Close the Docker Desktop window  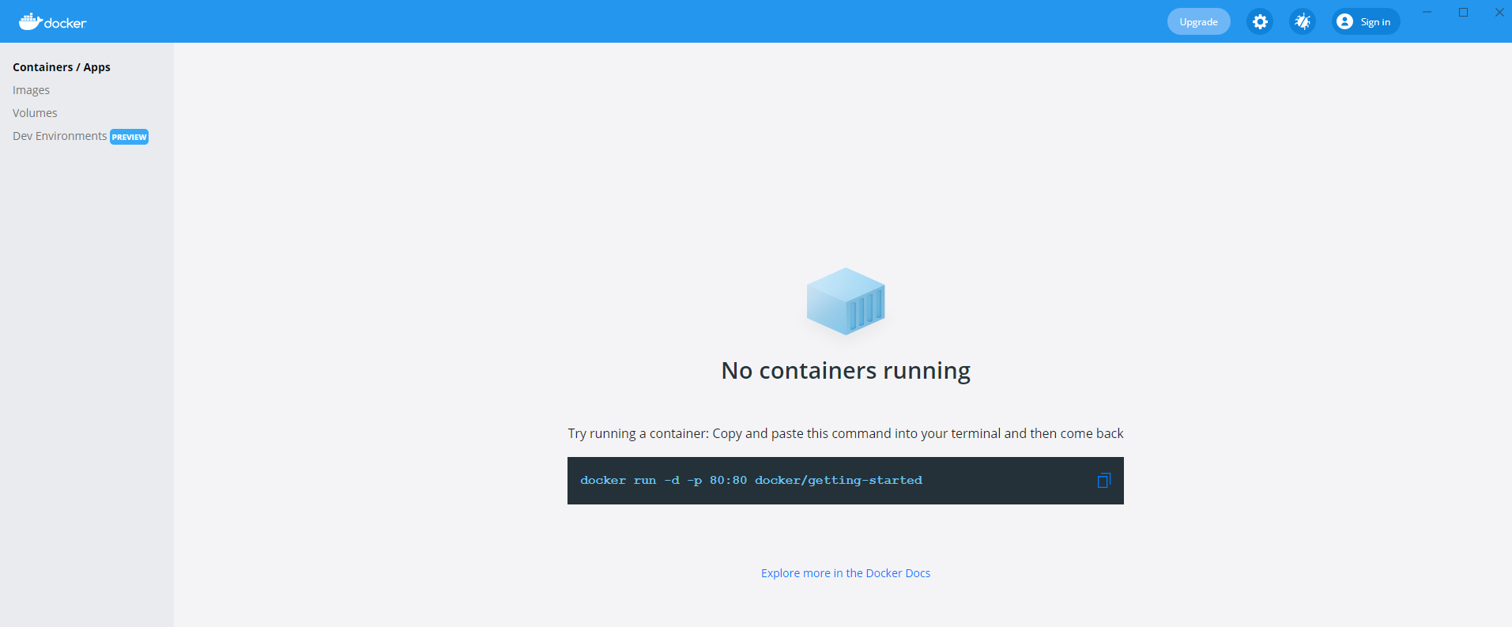pyautogui.click(x=1499, y=12)
